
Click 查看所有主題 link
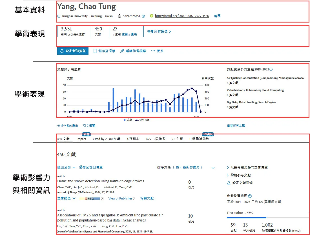point(236,126)
